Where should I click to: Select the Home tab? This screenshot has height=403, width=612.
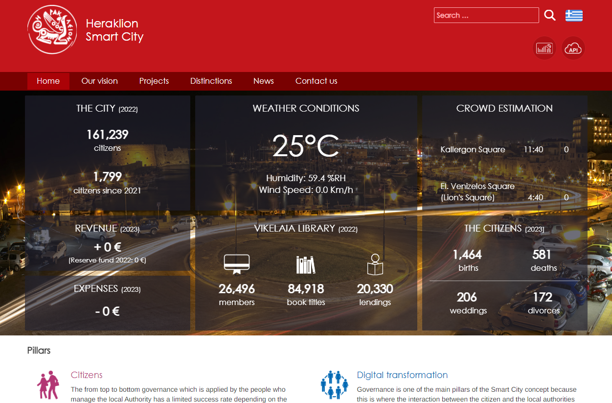pos(48,81)
